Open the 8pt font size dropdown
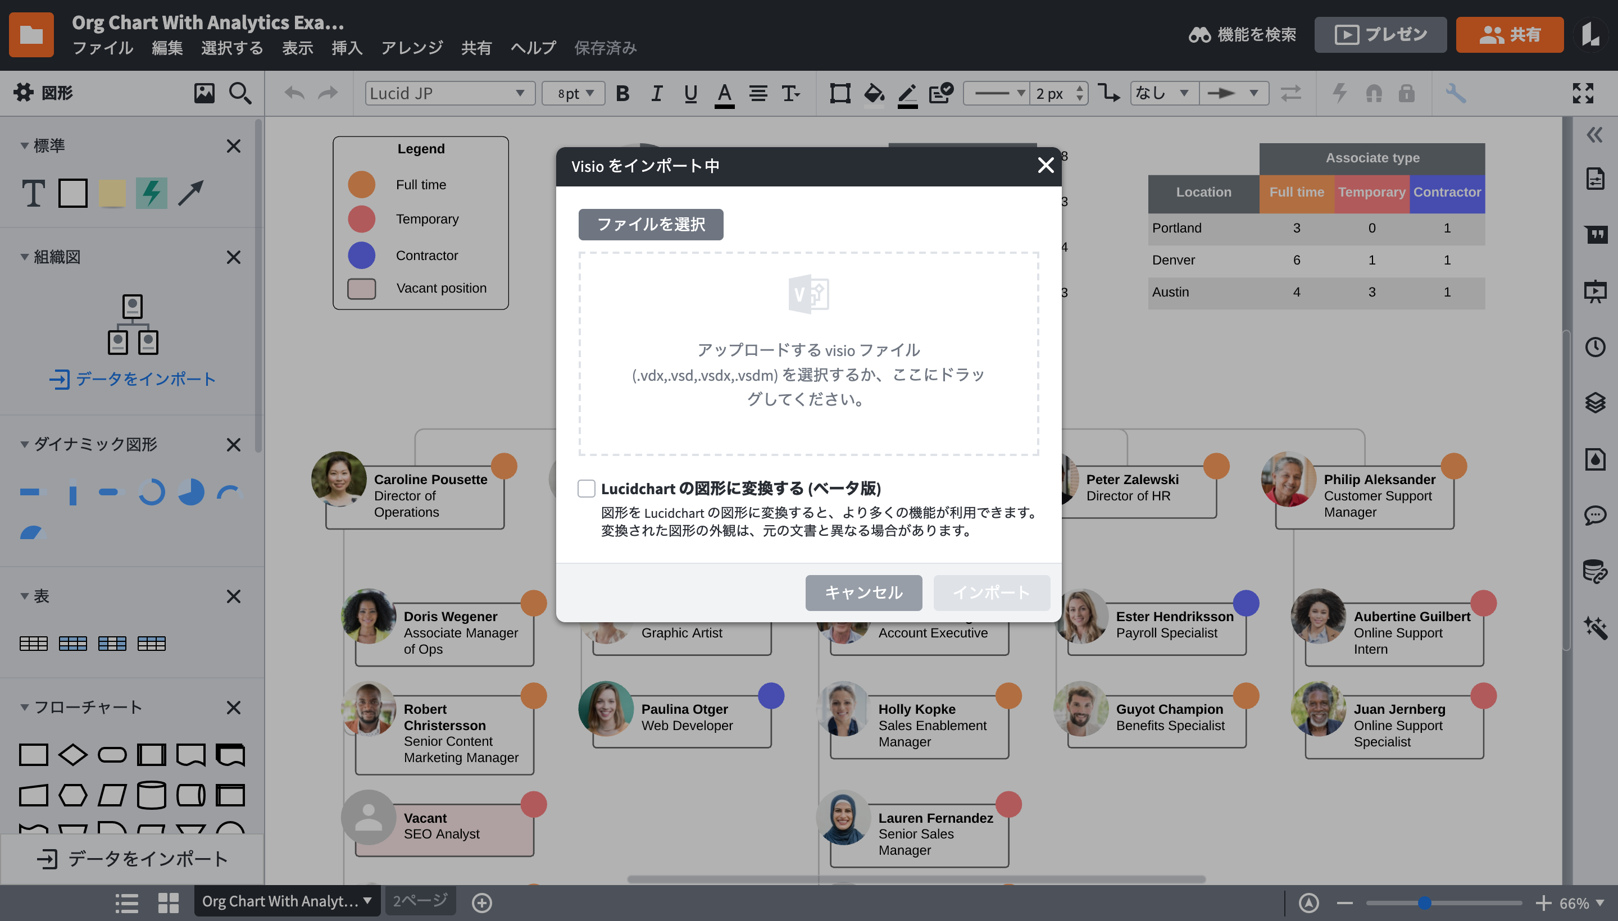 coord(573,93)
